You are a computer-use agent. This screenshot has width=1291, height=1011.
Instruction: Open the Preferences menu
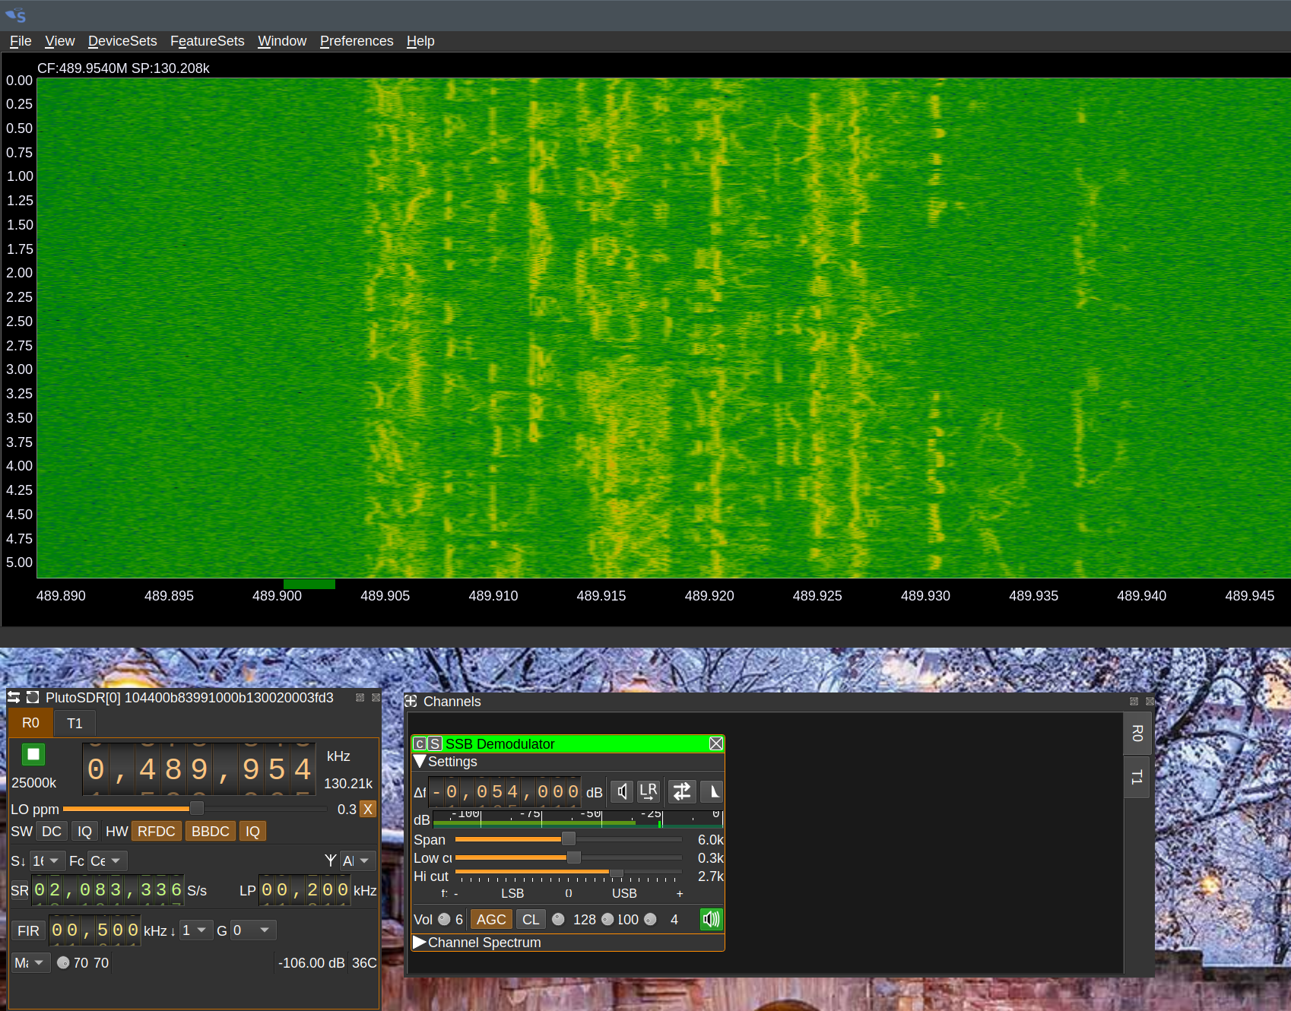tap(356, 41)
